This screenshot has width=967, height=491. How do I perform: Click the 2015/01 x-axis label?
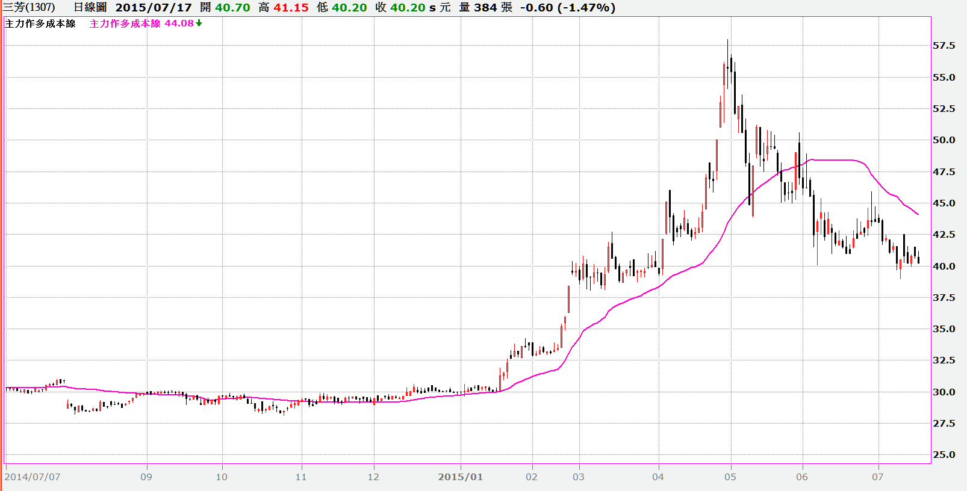click(460, 477)
